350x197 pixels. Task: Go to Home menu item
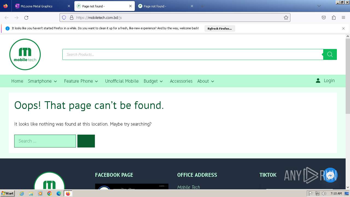point(17,81)
